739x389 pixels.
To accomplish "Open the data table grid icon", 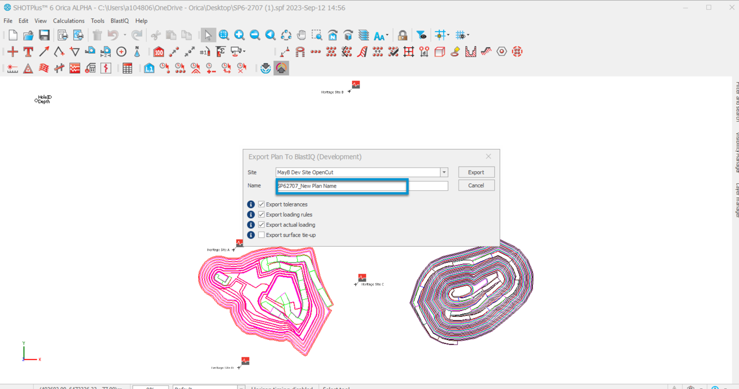I will pos(127,69).
